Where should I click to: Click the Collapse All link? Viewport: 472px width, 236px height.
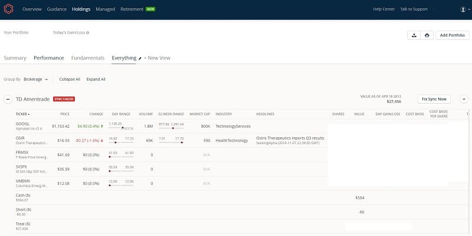[70, 79]
